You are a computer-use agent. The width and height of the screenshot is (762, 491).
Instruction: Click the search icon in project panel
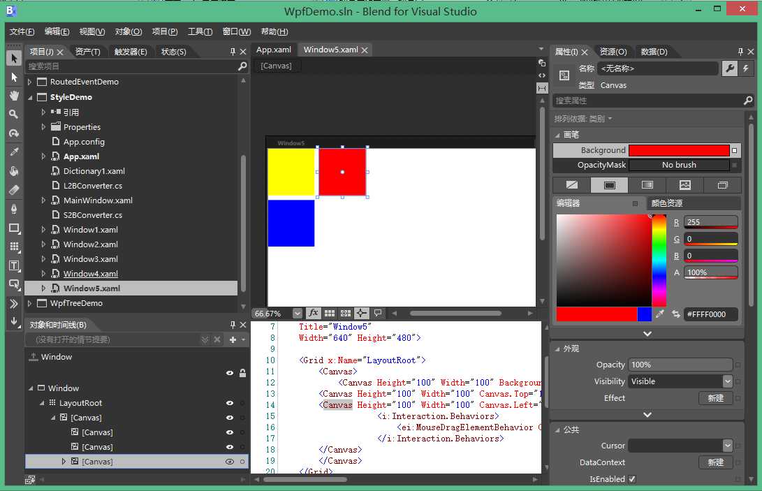[x=242, y=66]
